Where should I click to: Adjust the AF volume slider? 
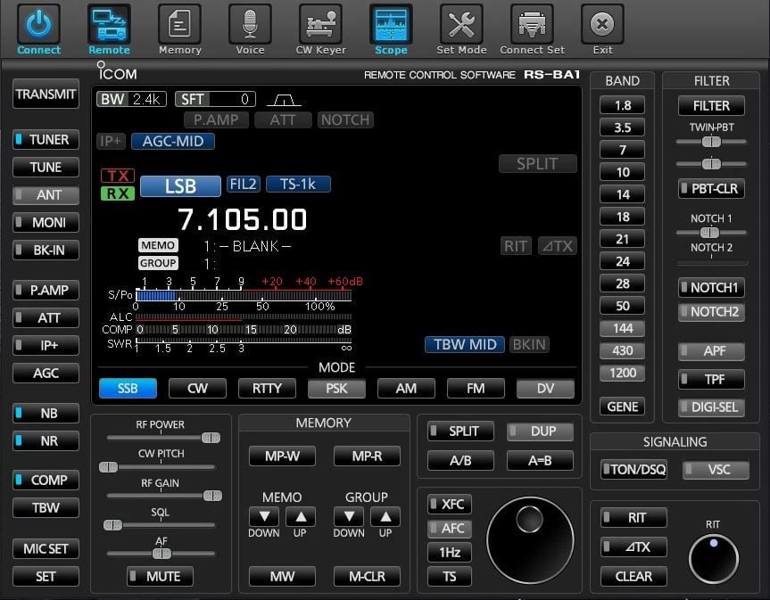tap(161, 554)
